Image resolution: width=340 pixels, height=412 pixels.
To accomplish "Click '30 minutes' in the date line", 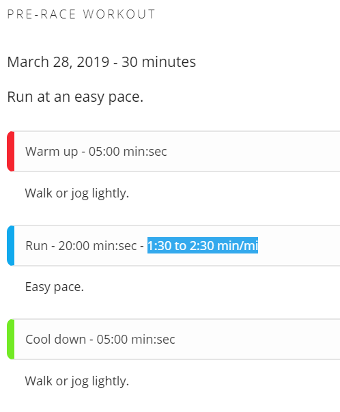I will coord(158,62).
